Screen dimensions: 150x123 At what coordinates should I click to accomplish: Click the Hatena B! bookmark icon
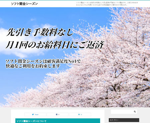point(79,114)
